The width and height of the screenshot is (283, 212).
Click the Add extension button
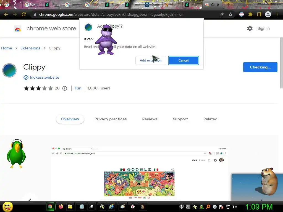(x=151, y=60)
